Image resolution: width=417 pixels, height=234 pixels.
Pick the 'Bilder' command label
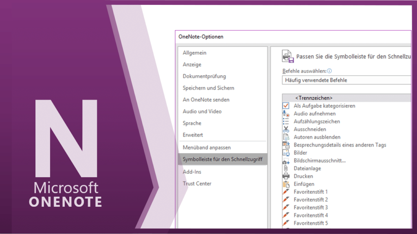click(x=300, y=153)
